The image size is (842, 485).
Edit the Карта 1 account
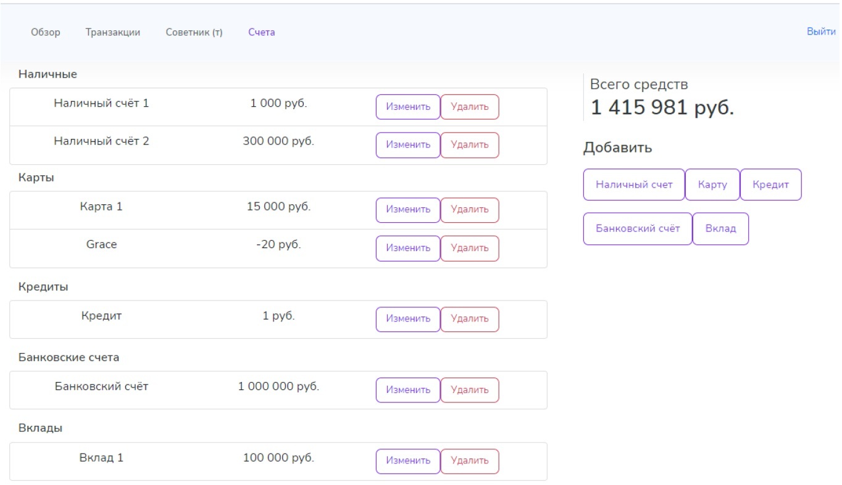tap(408, 210)
